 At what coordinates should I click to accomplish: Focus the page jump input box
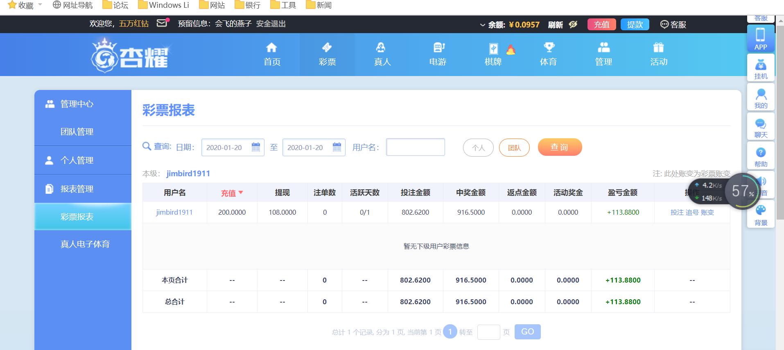click(488, 332)
